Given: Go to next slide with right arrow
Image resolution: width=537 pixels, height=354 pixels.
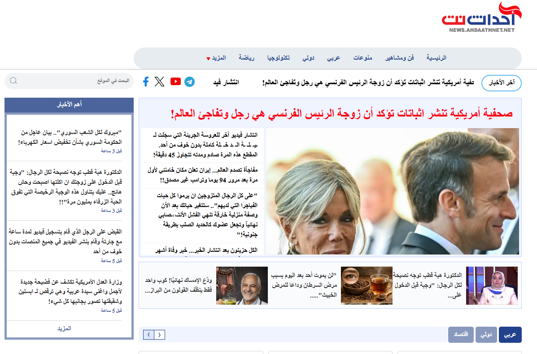Looking at the screenshot, I should tap(160, 334).
